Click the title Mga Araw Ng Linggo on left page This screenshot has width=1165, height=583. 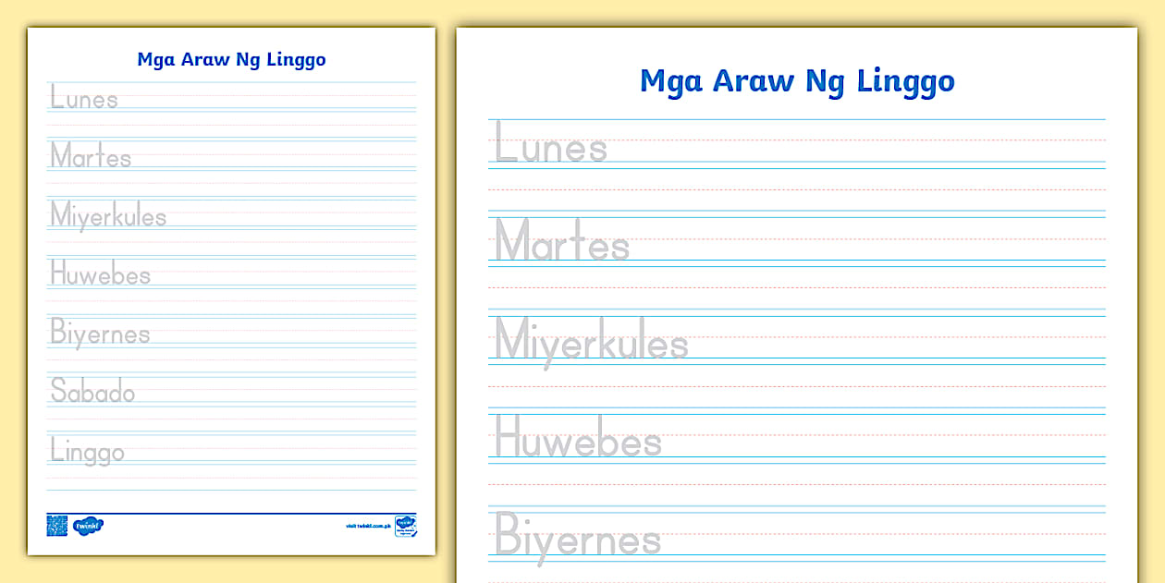pos(230,59)
